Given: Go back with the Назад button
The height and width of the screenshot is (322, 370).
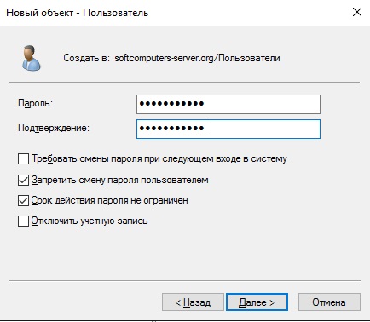Looking at the screenshot, I should (193, 302).
